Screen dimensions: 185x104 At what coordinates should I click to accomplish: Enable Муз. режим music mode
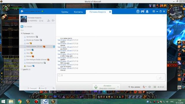(x=134, y=87)
